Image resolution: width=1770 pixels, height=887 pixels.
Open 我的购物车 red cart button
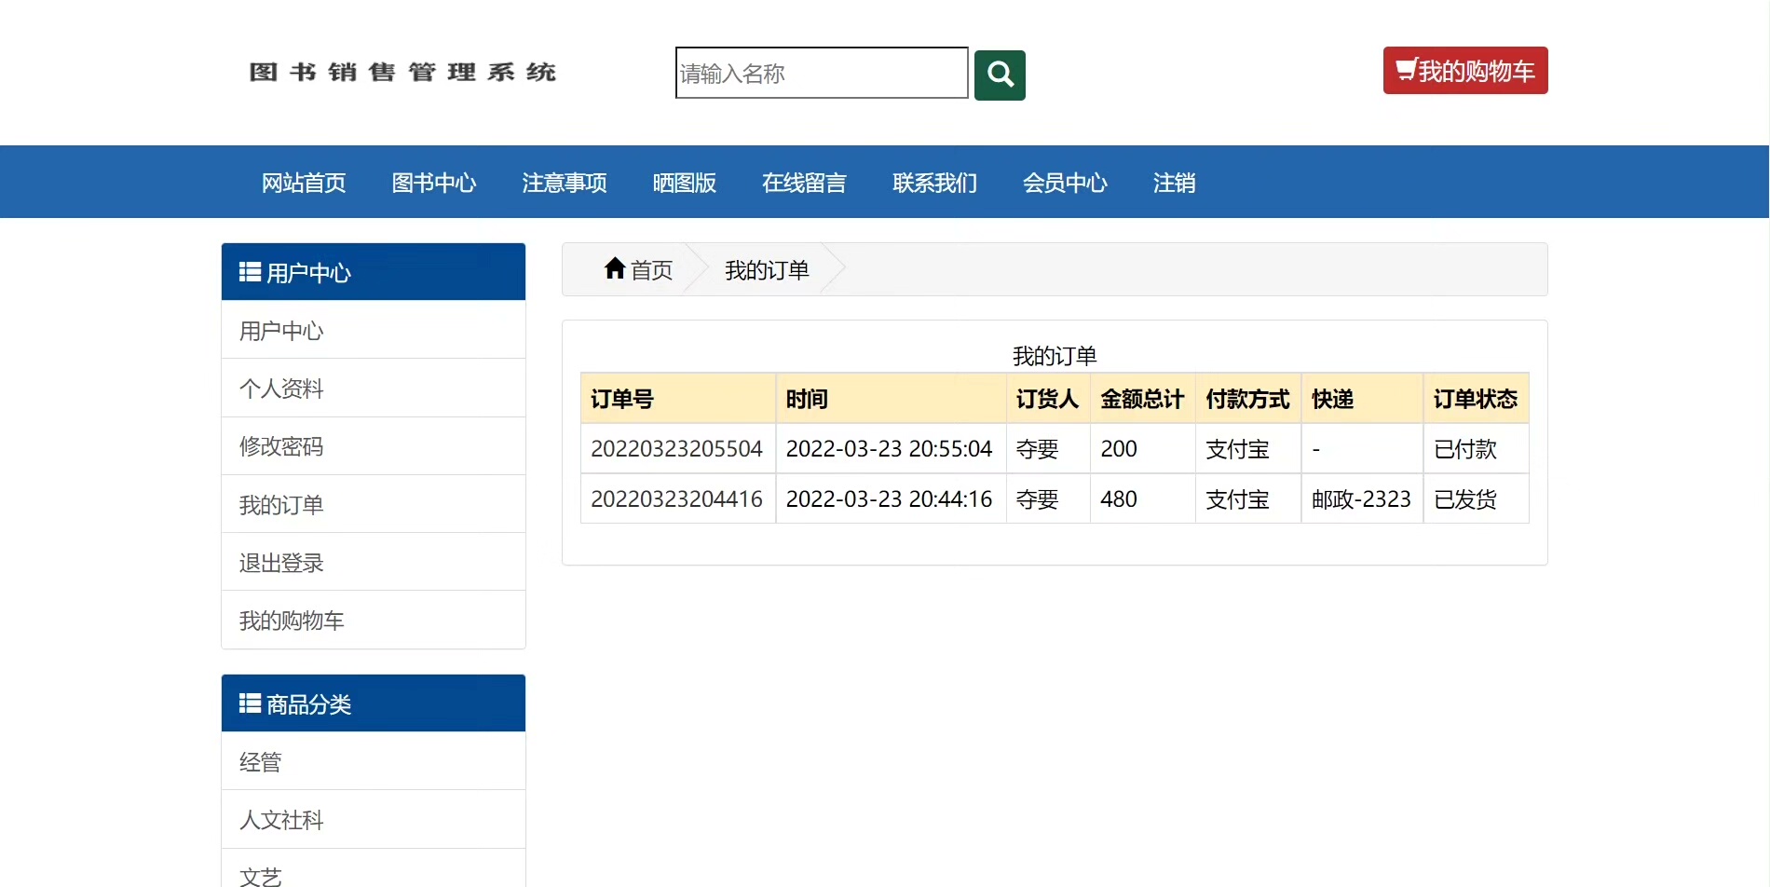pyautogui.click(x=1464, y=71)
